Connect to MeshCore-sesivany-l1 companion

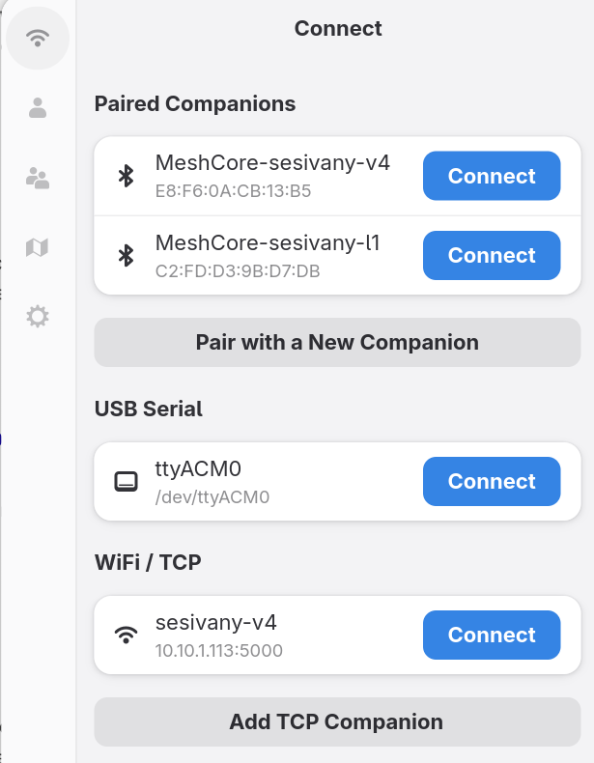[492, 255]
